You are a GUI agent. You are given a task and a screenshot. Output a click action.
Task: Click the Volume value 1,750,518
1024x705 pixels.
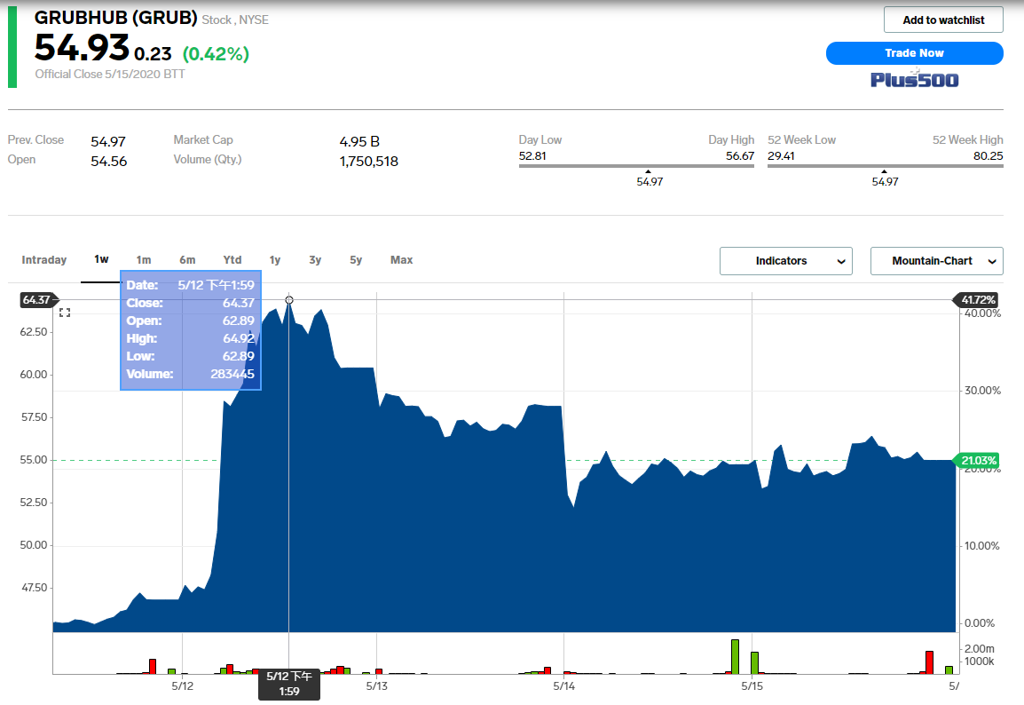pyautogui.click(x=368, y=162)
